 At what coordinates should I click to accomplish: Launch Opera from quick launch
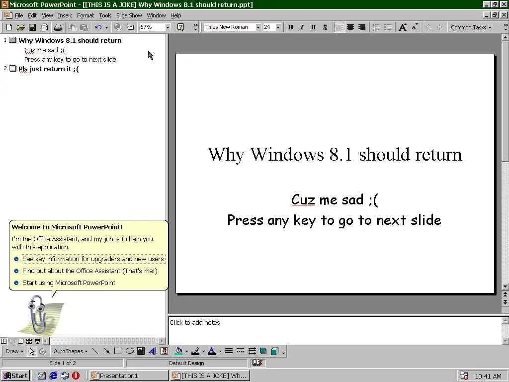coord(76,376)
